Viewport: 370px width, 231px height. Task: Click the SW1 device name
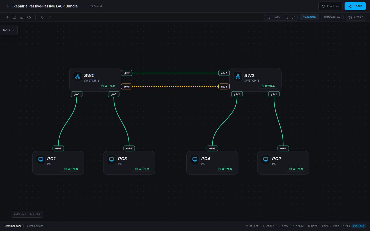click(89, 75)
